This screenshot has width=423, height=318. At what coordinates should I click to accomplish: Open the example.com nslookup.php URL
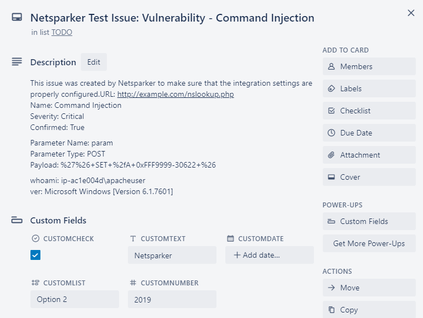[x=176, y=94]
